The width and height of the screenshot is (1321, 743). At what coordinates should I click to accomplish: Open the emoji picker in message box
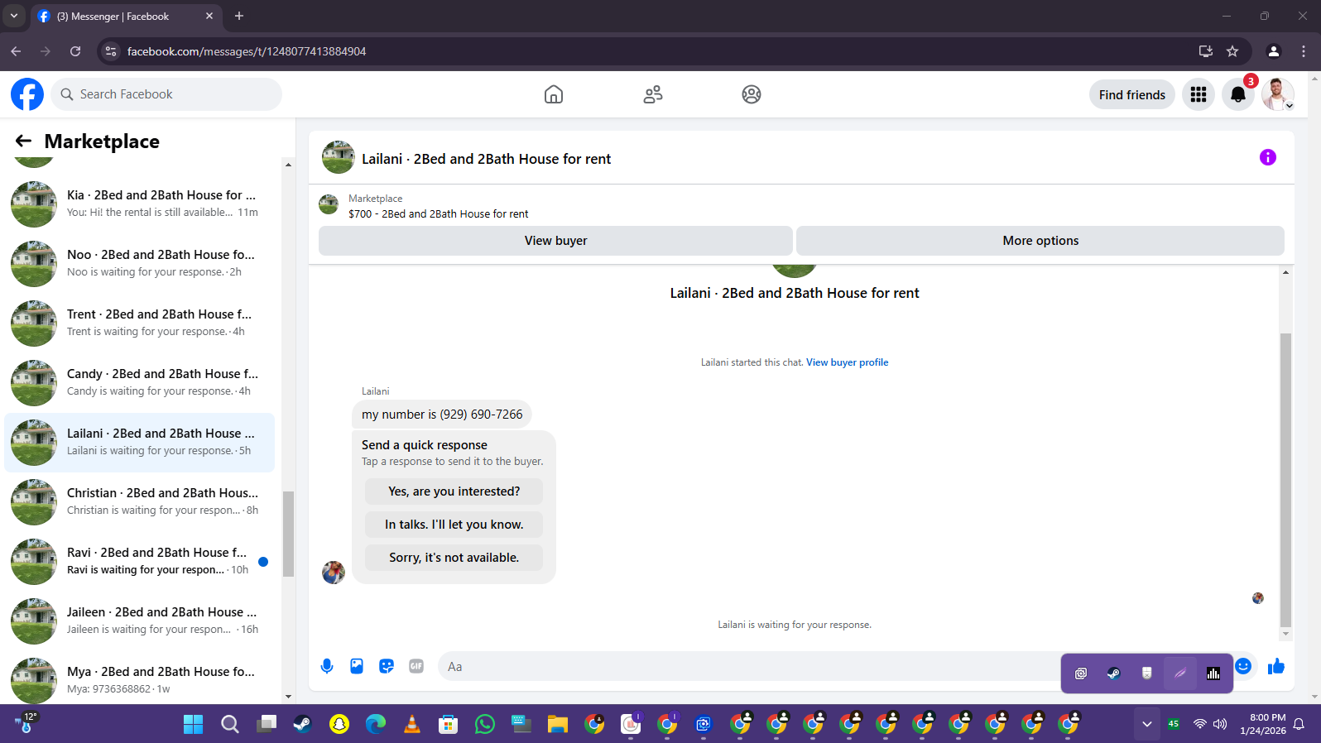1243,666
